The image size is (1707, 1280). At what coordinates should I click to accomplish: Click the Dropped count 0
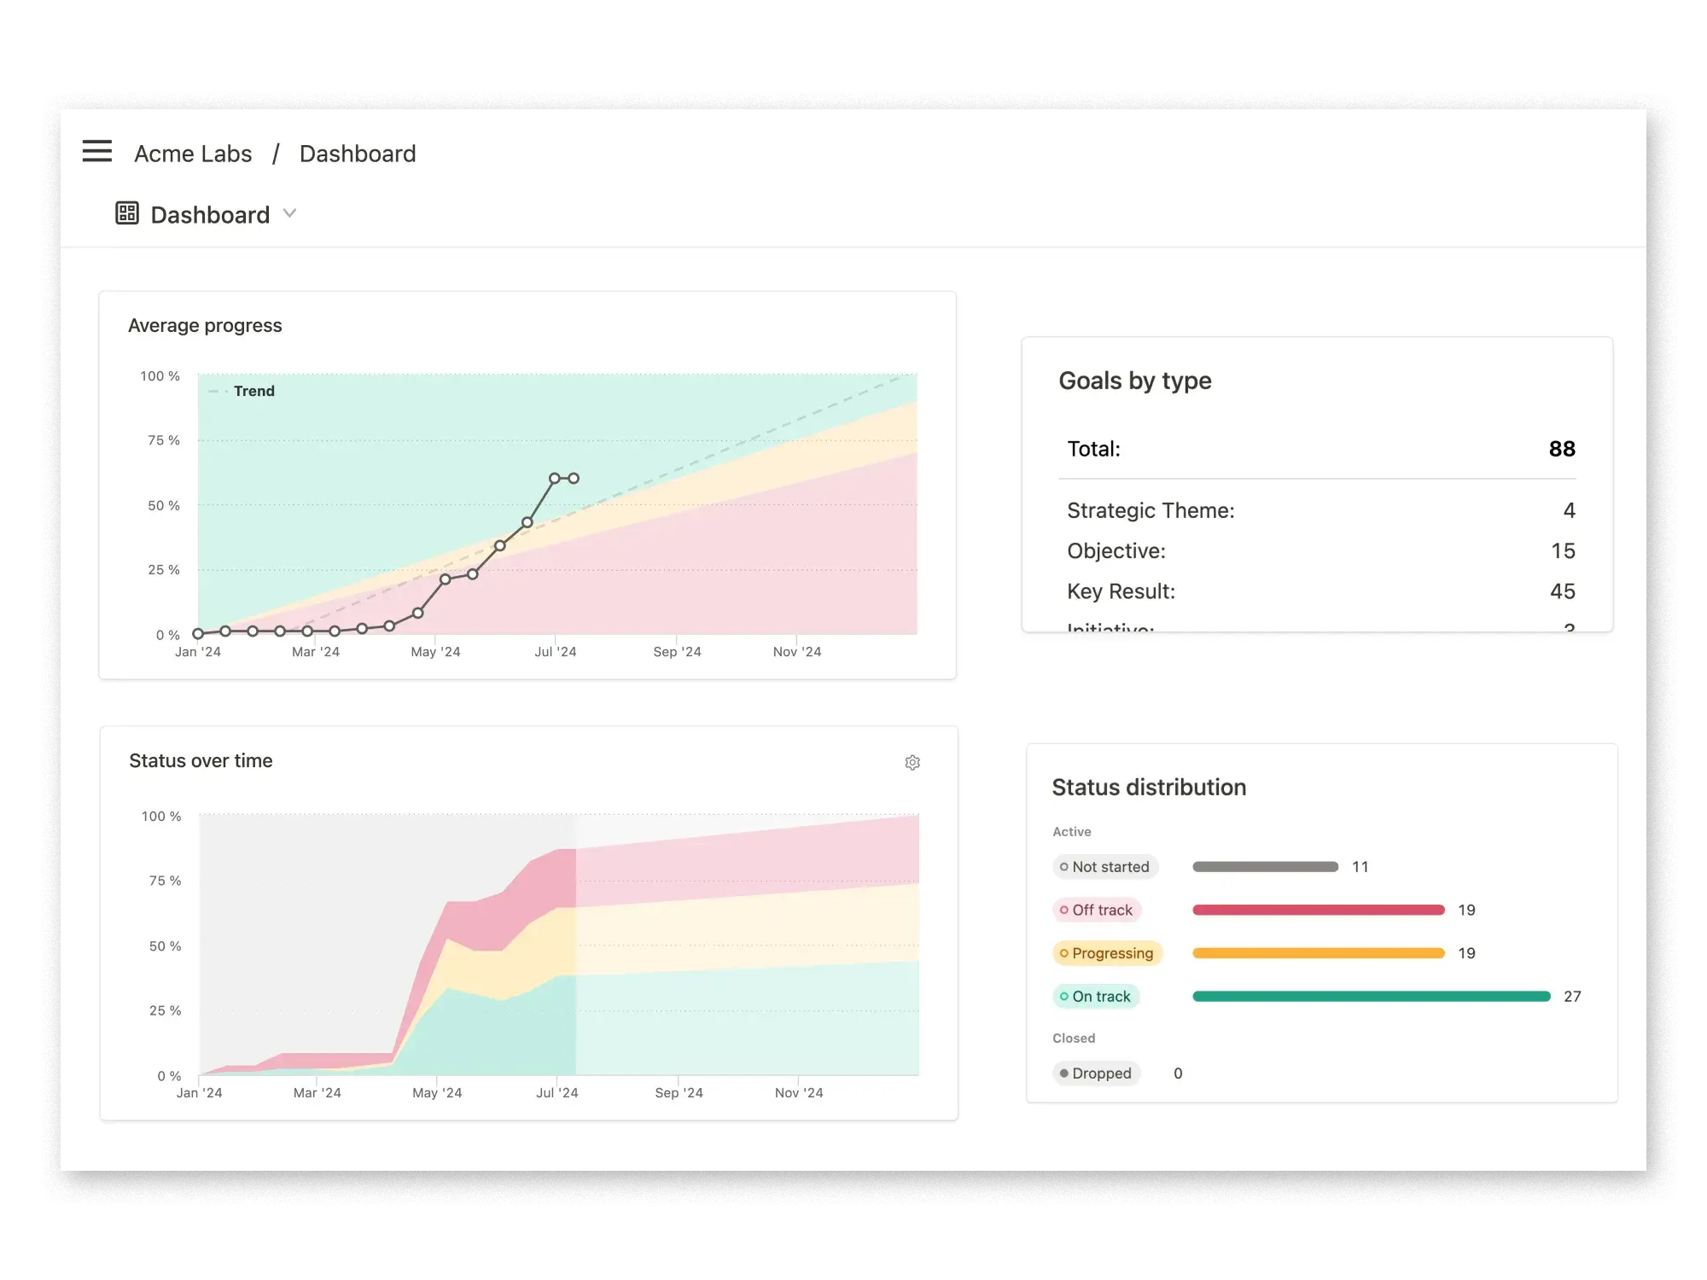(1178, 1073)
